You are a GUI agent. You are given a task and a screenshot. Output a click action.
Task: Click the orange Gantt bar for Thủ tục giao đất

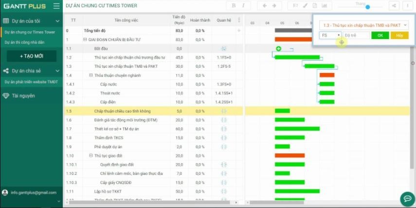point(289,155)
